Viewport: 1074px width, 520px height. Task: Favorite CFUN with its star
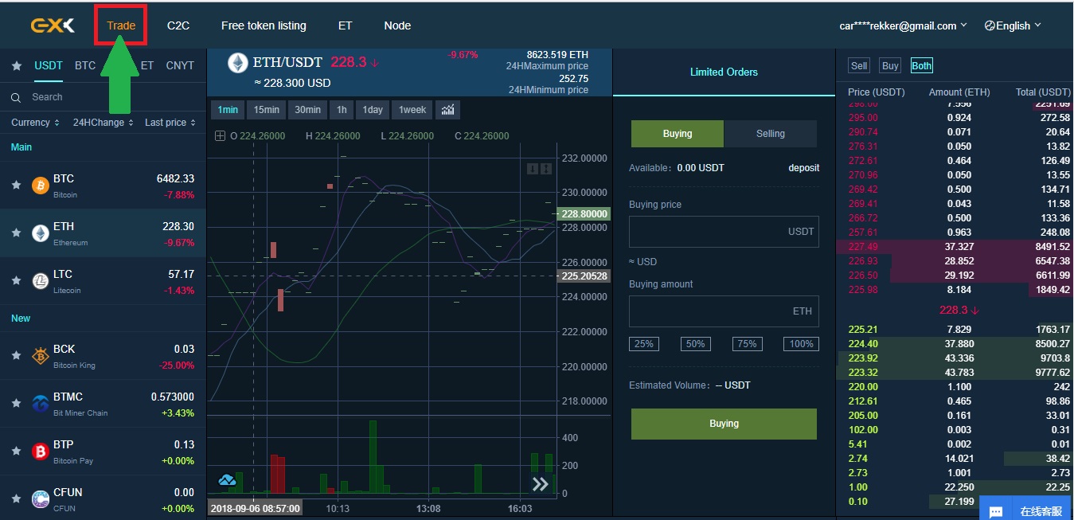[16, 498]
